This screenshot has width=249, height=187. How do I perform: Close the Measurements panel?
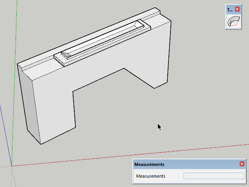(x=242, y=164)
